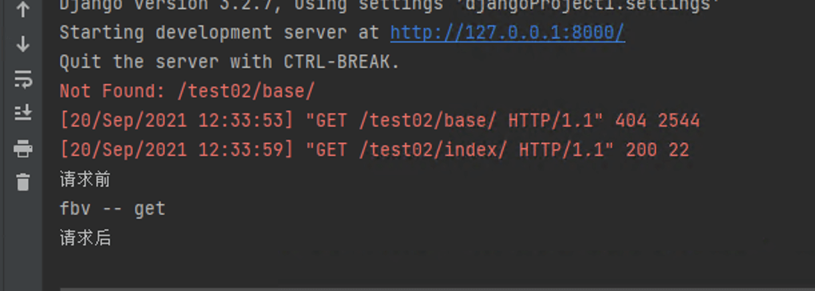Open the http://127.0.0.1:8000/ link
Image resolution: width=815 pixels, height=291 pixels.
(508, 33)
